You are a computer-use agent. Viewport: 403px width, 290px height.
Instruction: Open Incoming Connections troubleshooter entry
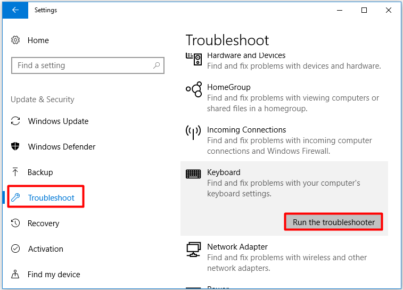[284, 140]
